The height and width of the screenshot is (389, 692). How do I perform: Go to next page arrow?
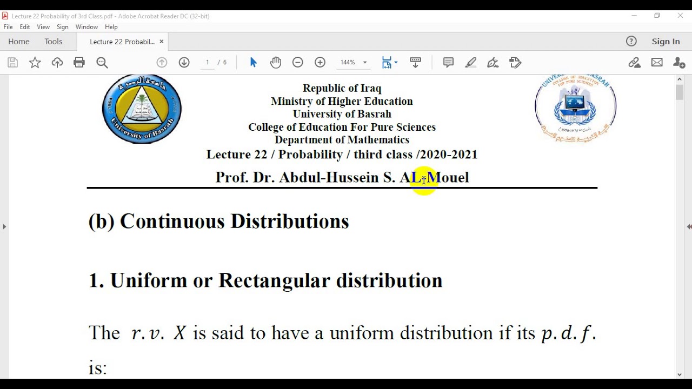click(184, 63)
